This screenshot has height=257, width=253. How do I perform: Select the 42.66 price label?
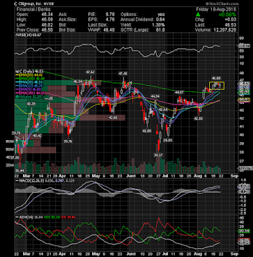pos(113,118)
